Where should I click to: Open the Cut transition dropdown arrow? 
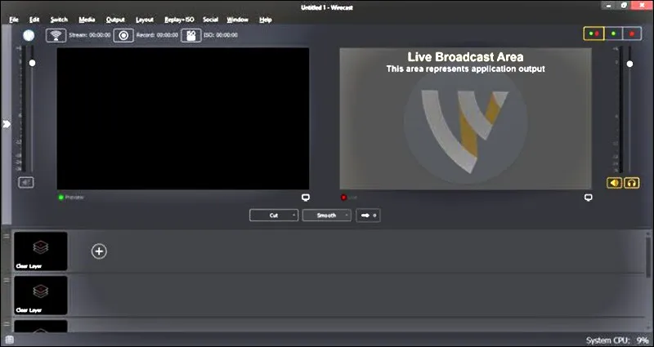pos(293,216)
